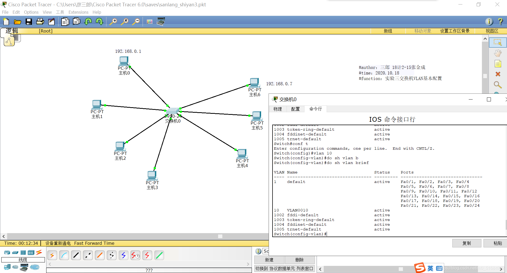Select the copper straight-through black cable
Image resolution: width=507 pixels, height=273 pixels.
[x=76, y=255]
